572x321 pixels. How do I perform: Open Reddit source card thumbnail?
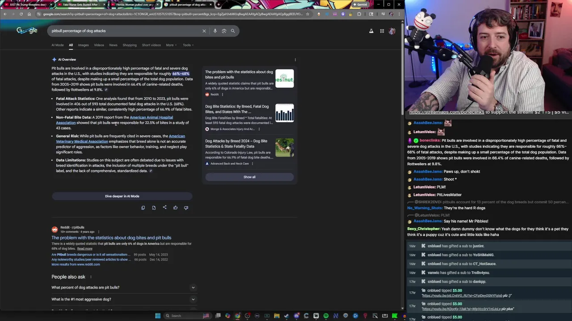pos(285,78)
